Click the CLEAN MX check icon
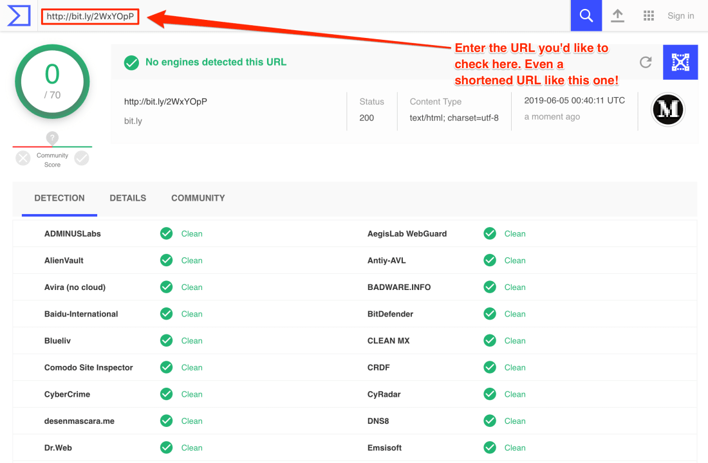The height and width of the screenshot is (463, 708). coord(489,341)
